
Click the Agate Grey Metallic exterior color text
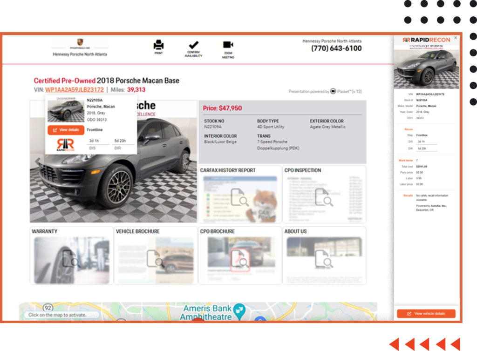coord(327,127)
